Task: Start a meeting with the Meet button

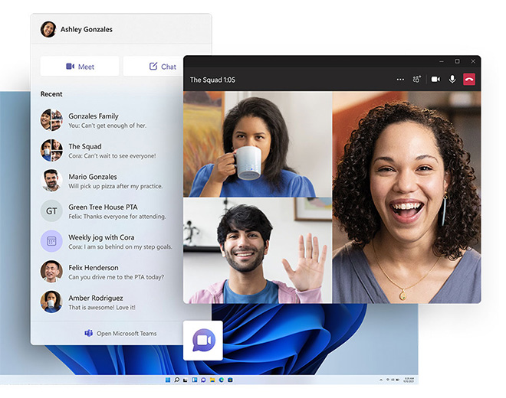Action: click(x=80, y=67)
